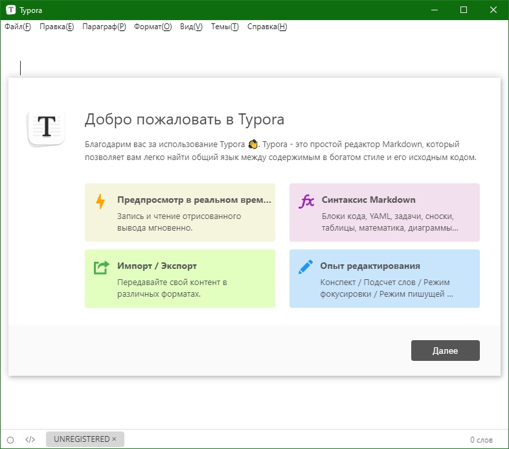The image size is (509, 449).
Task: Open the Правка menu
Action: [x=56, y=27]
